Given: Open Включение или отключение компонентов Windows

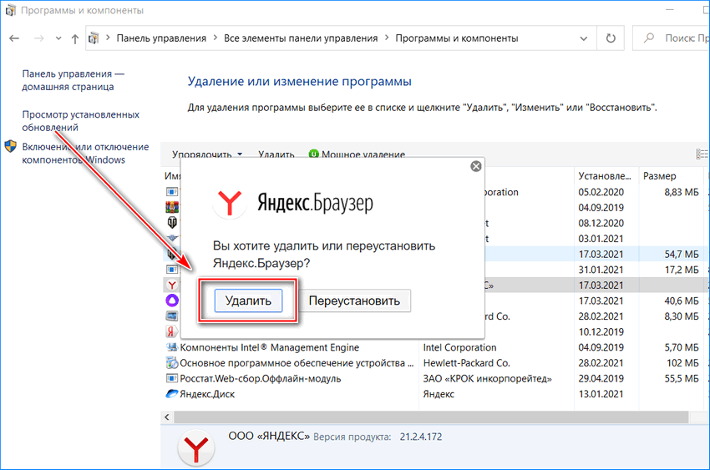Looking at the screenshot, I should [85, 154].
